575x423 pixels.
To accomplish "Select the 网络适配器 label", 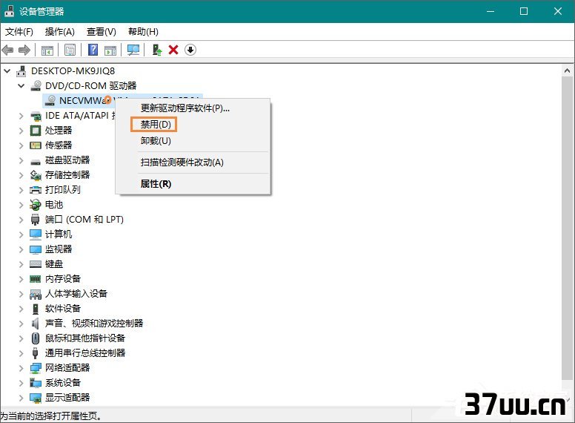I will (x=67, y=367).
